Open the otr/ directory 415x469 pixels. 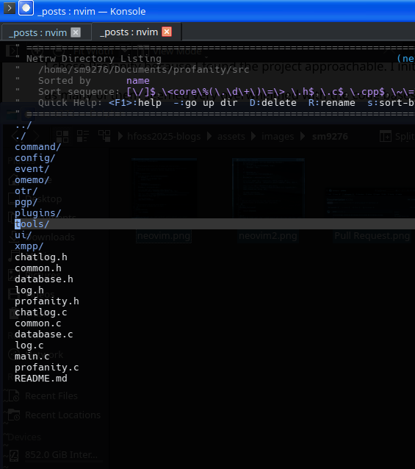(26, 191)
